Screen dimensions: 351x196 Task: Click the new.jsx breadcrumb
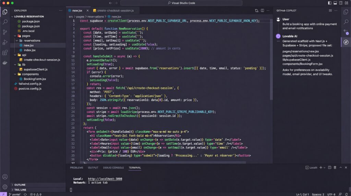(117, 16)
